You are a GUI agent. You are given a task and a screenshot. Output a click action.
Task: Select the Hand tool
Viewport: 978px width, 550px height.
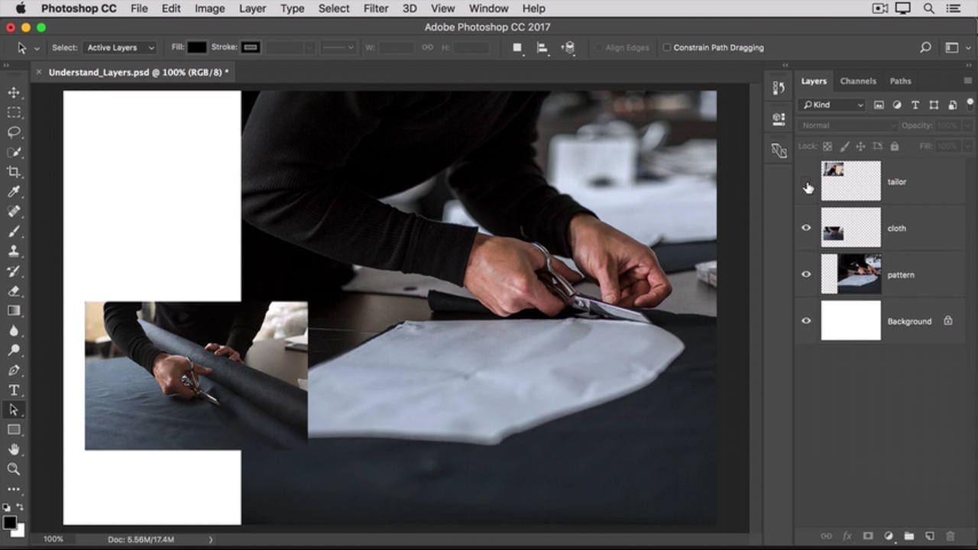coord(14,450)
